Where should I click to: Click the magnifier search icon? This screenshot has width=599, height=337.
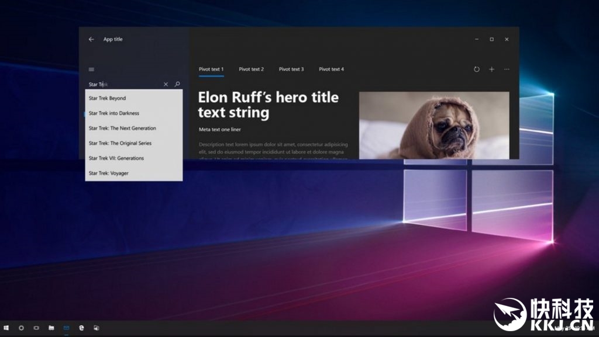coord(177,85)
